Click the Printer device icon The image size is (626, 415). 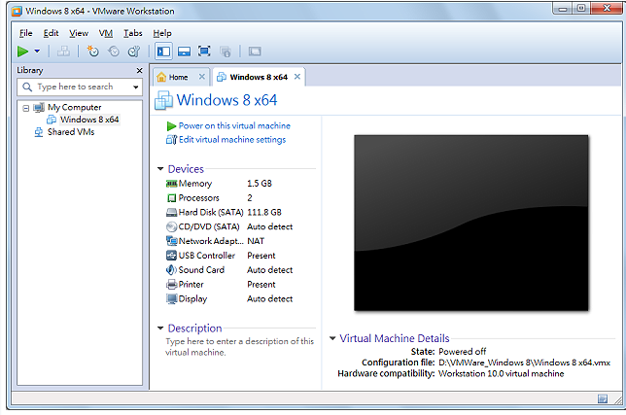pyautogui.click(x=172, y=285)
